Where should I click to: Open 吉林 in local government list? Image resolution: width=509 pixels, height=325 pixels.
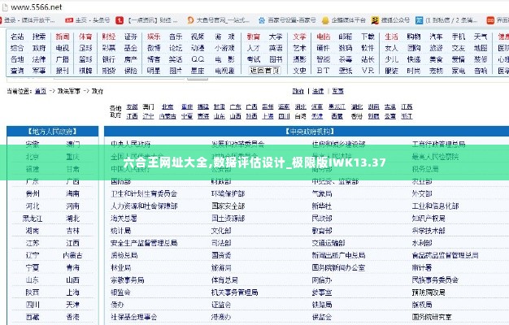point(72,231)
